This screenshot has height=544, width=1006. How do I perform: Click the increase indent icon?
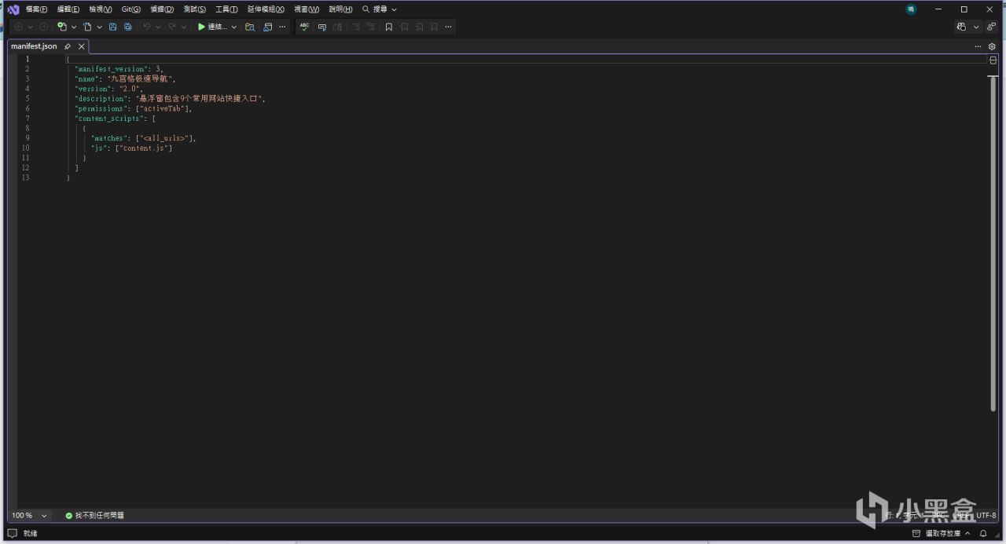coord(370,27)
